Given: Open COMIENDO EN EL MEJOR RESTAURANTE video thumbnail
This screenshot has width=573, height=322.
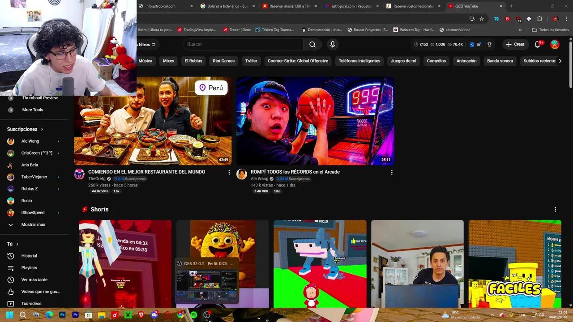Looking at the screenshot, I should (153, 121).
